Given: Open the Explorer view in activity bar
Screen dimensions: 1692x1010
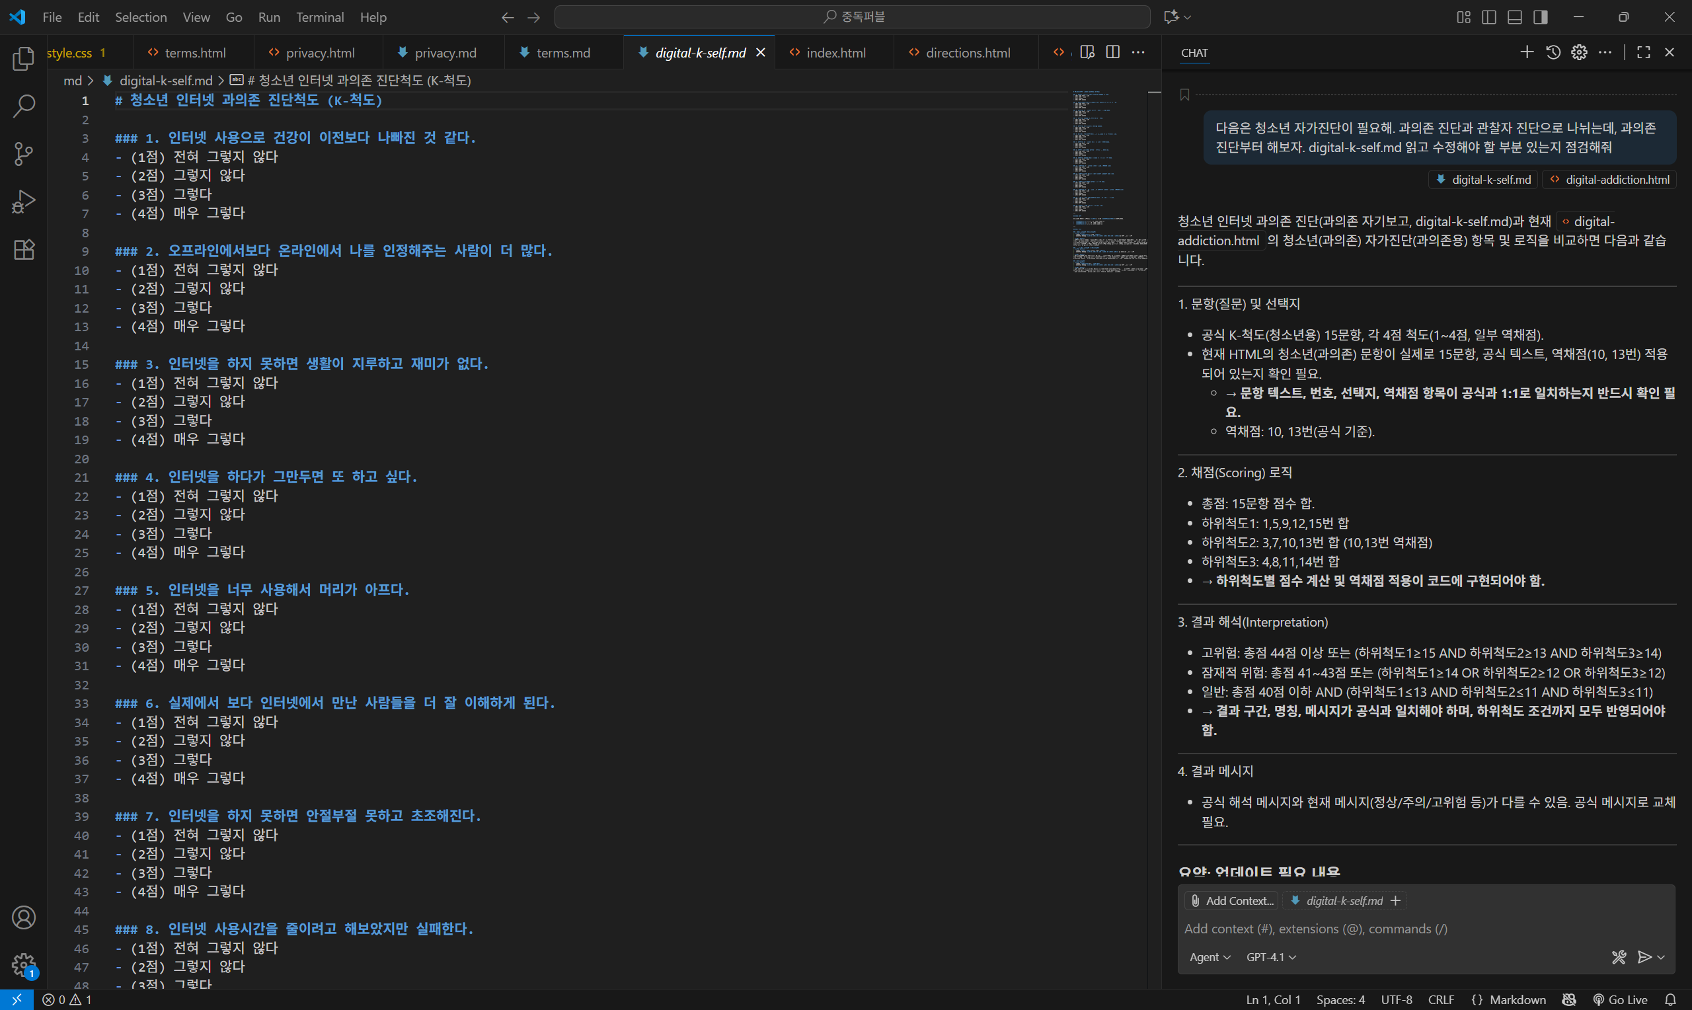Looking at the screenshot, I should coord(24,59).
